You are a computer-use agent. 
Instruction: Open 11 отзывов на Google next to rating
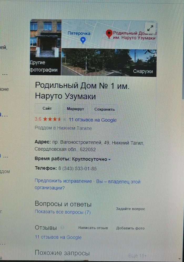(93, 120)
